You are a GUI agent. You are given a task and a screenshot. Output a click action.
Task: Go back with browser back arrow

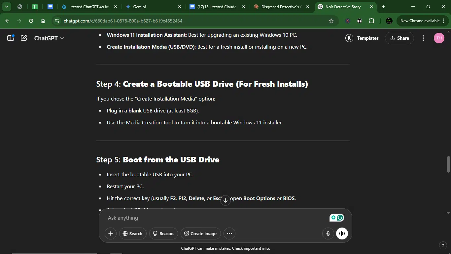click(7, 21)
